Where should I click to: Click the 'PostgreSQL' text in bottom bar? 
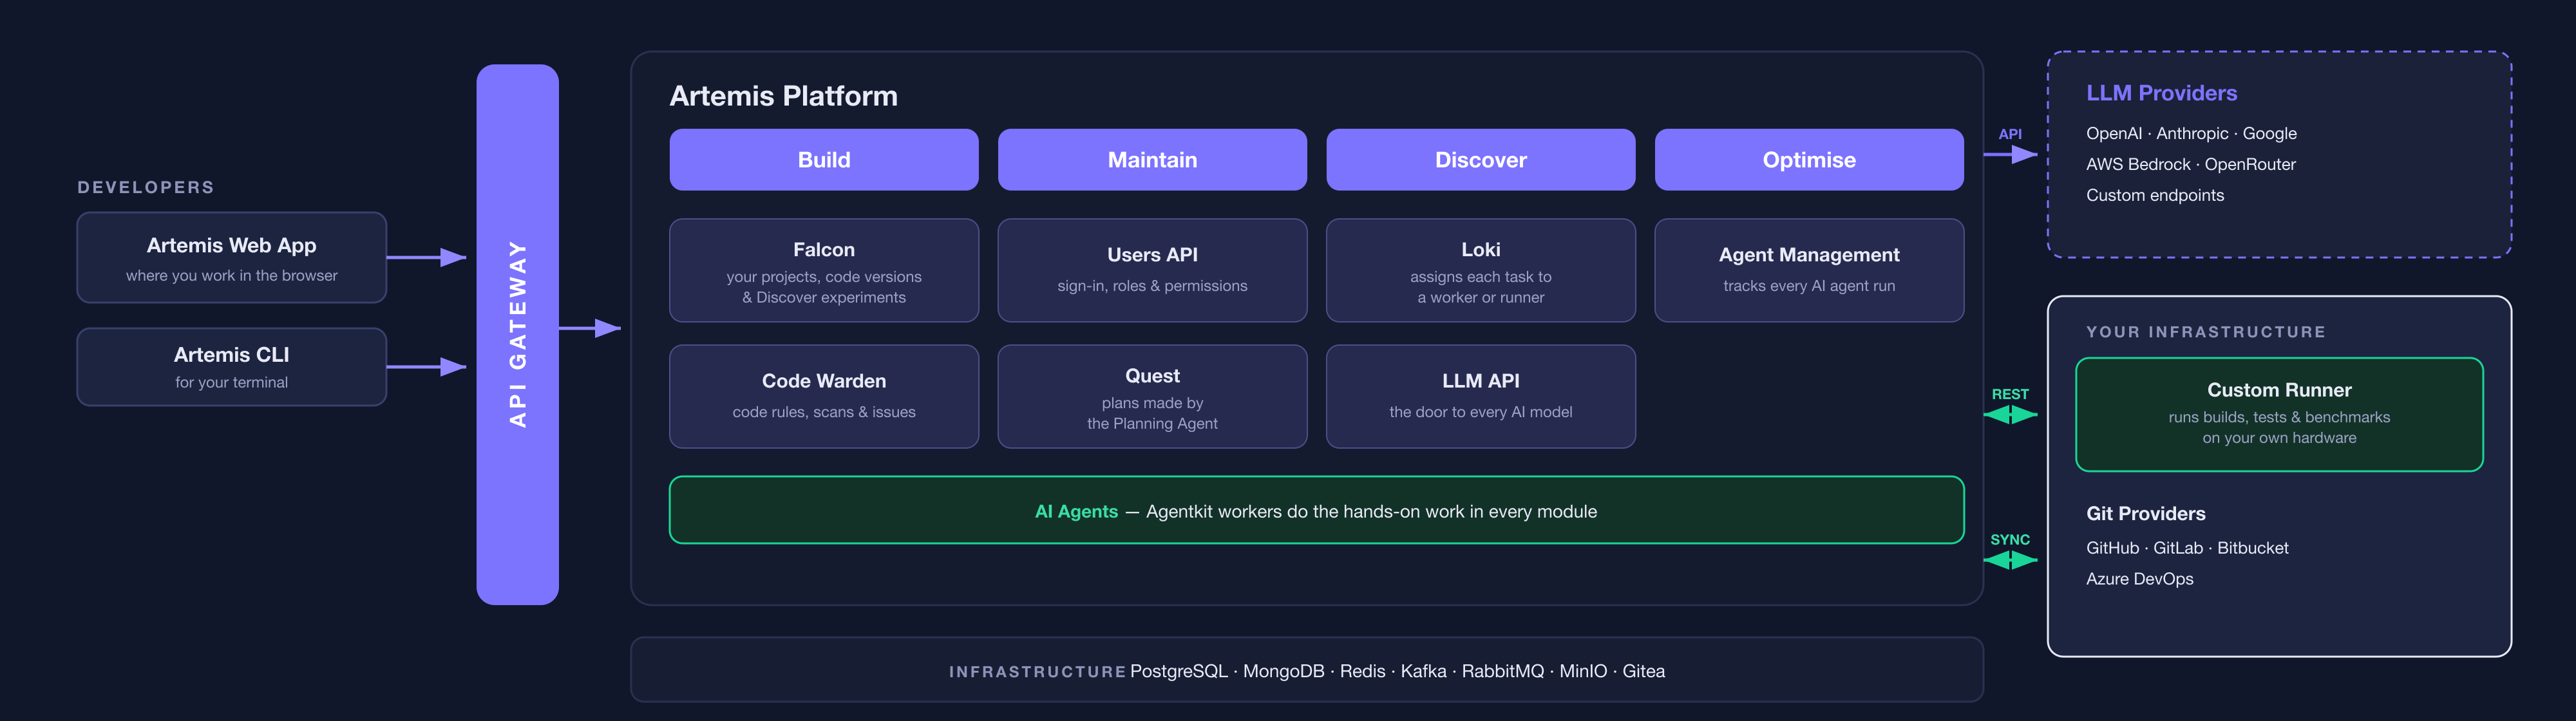coord(1178,671)
